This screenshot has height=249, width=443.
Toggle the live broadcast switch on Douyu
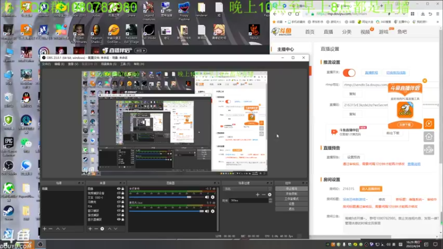click(x=349, y=73)
